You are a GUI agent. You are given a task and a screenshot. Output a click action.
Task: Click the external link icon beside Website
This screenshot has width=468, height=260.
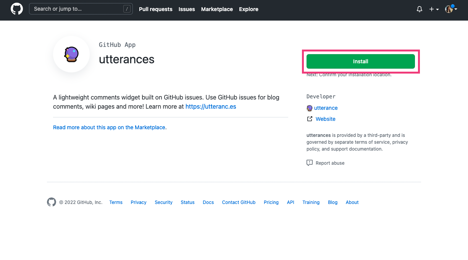tap(310, 119)
